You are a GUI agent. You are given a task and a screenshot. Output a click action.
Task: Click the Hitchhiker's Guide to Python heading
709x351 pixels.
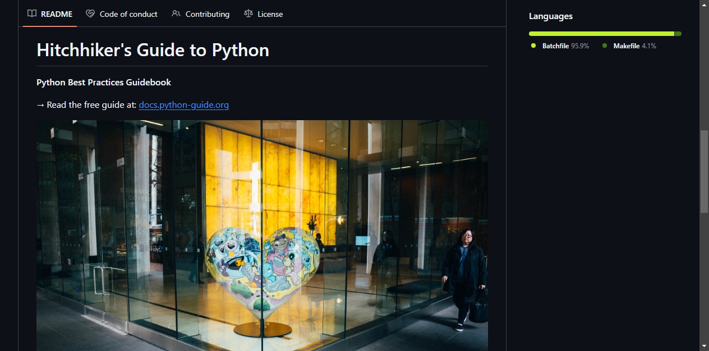click(153, 50)
